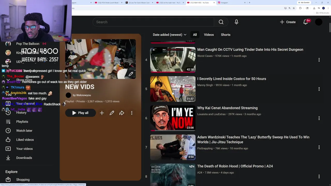Open the I'M YE NOW thumbnail
Screen dimensions: 331x186
pyautogui.click(x=173, y=118)
